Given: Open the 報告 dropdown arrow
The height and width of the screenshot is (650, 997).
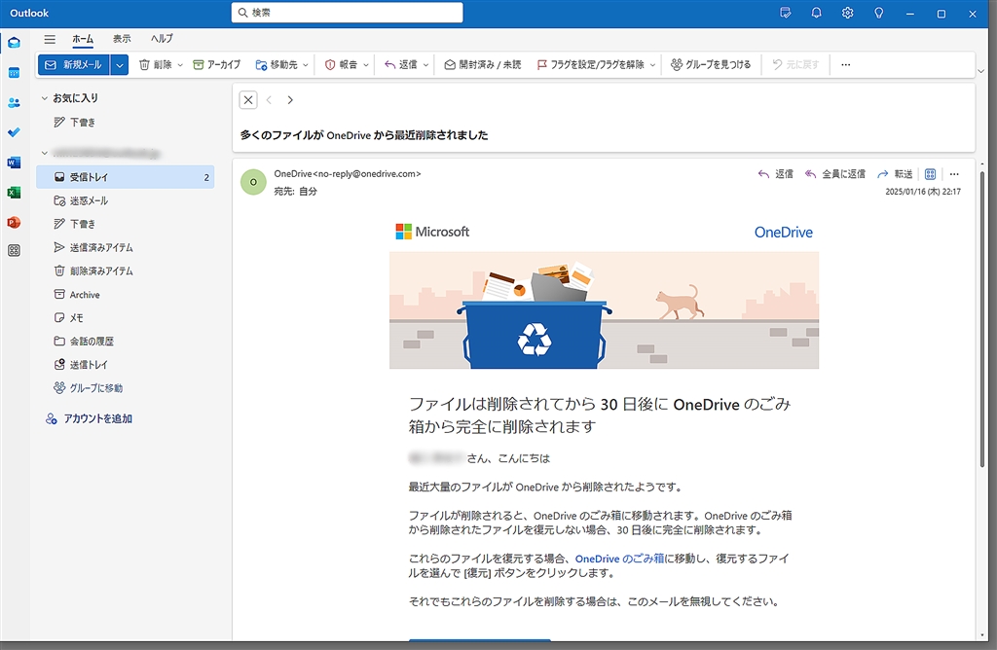Looking at the screenshot, I should (x=366, y=65).
